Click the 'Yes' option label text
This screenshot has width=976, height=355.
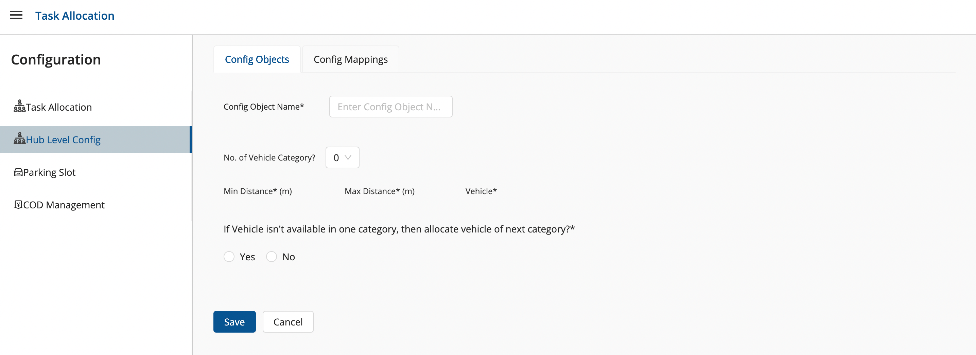pos(247,257)
